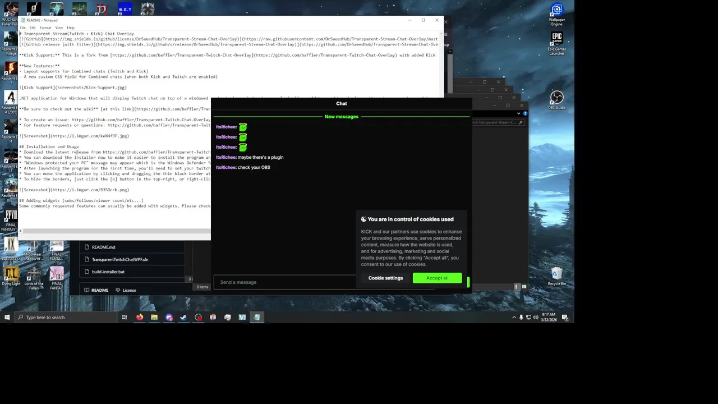Image resolution: width=718 pixels, height=404 pixels.
Task: Open the Notepad icon on the taskbar
Action: coord(256,318)
